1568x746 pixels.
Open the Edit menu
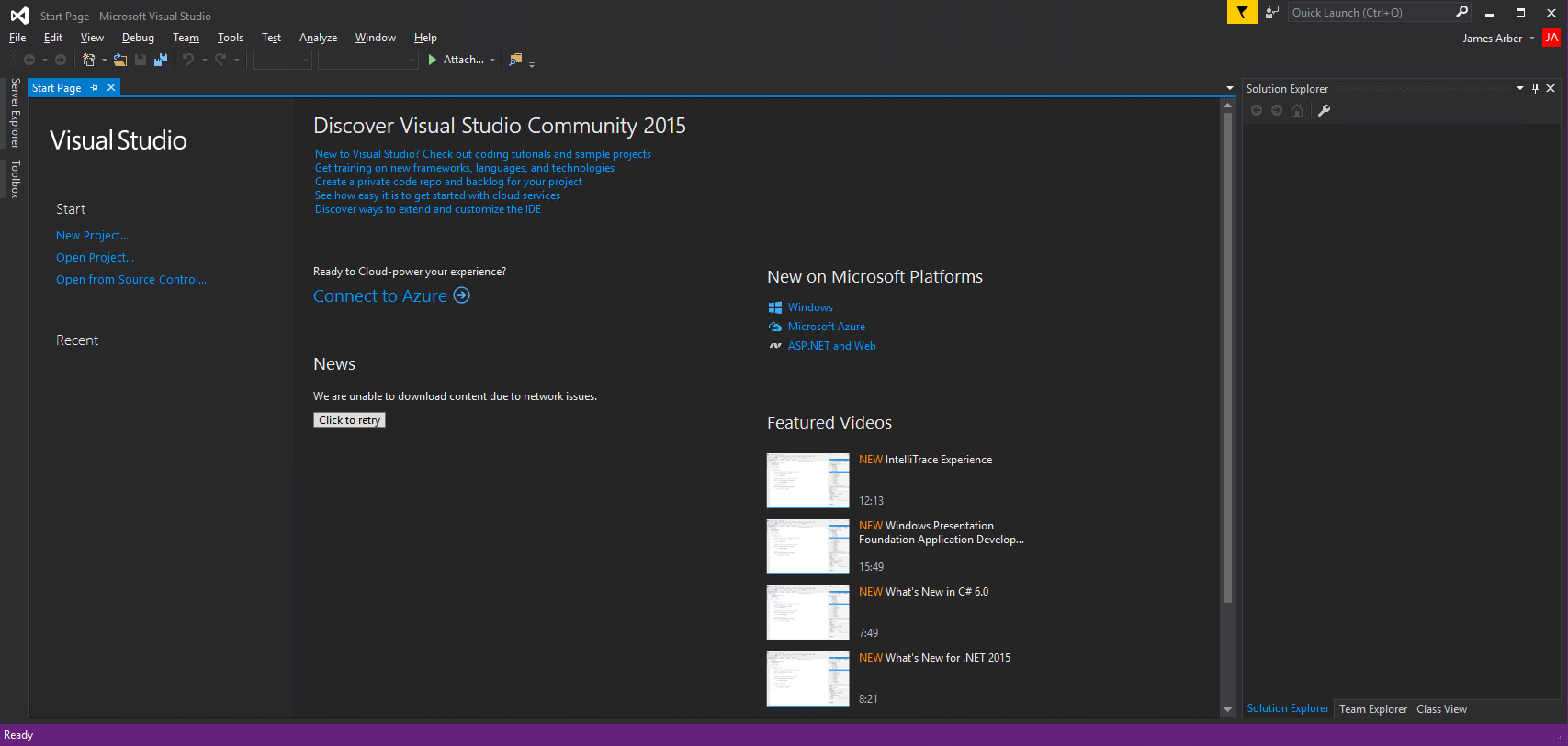coord(53,38)
